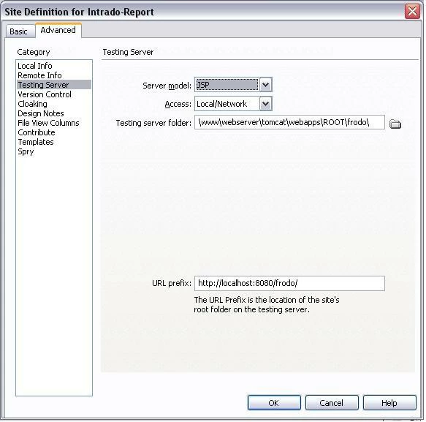
Task: Select File View Columns category
Action: click(48, 123)
